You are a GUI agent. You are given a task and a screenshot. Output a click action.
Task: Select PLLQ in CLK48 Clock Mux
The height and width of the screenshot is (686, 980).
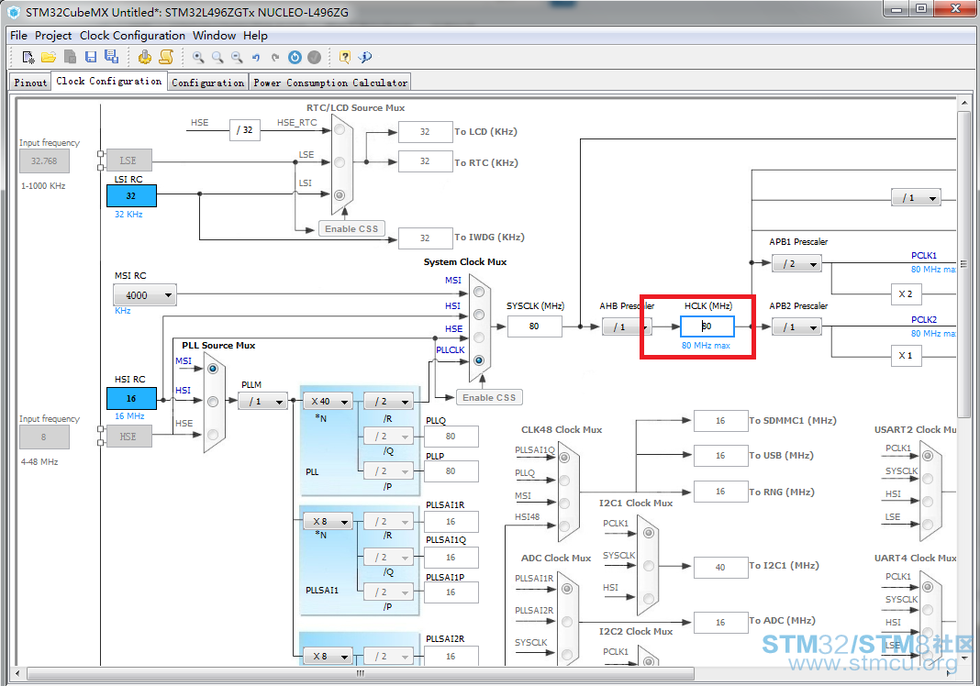[x=564, y=481]
